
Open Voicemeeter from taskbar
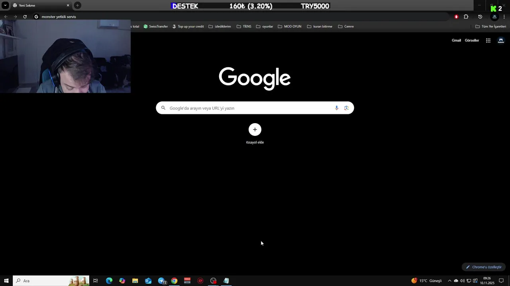pyautogui.click(x=187, y=281)
